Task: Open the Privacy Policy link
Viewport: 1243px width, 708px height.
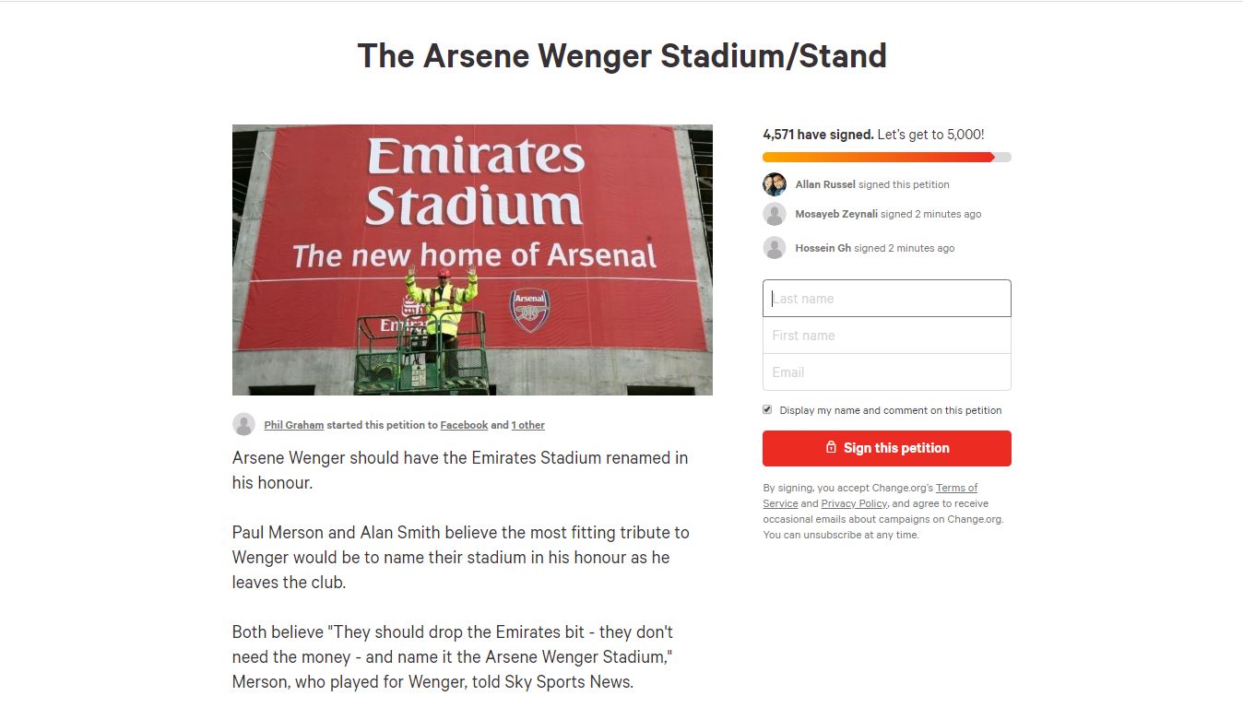Action: [854, 503]
